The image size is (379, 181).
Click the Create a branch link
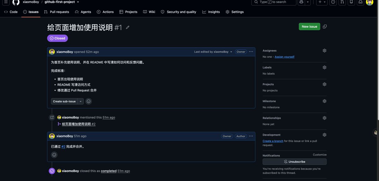(x=273, y=141)
